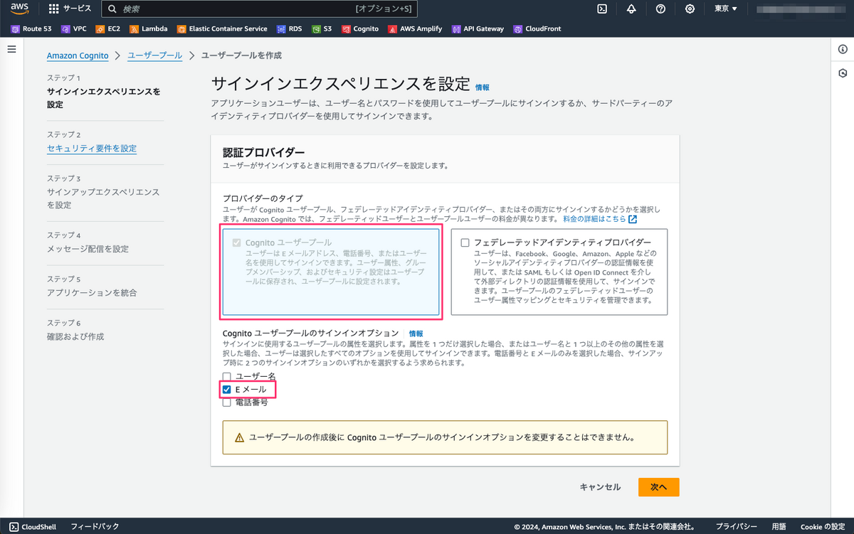Check フェデレーテッドアイデンティティプロバイダー checkbox

pyautogui.click(x=465, y=242)
